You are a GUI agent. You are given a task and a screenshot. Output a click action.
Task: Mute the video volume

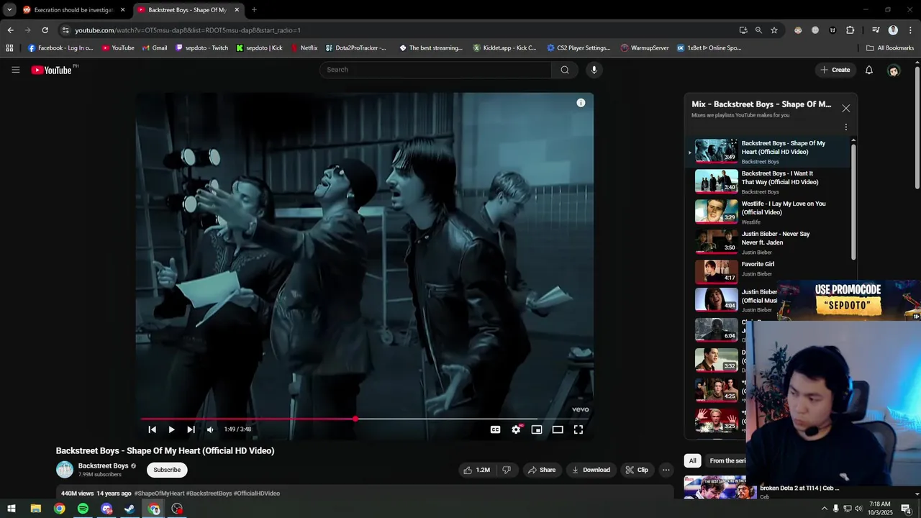pyautogui.click(x=210, y=430)
